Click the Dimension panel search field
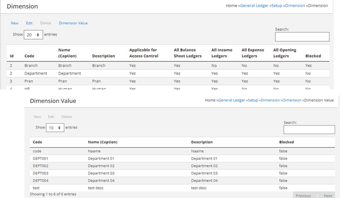 point(302,37)
